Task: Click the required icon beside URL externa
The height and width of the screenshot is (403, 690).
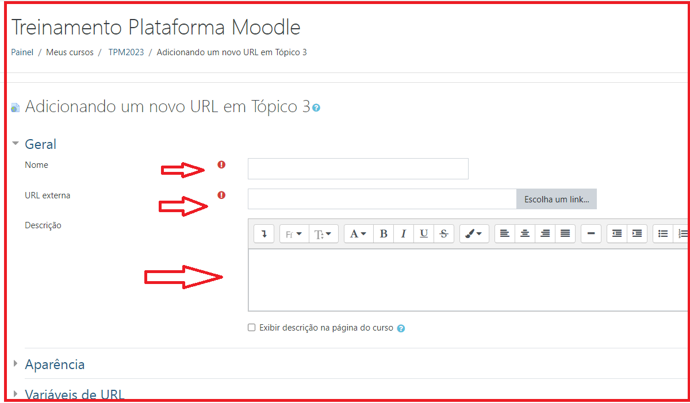Action: click(x=221, y=195)
